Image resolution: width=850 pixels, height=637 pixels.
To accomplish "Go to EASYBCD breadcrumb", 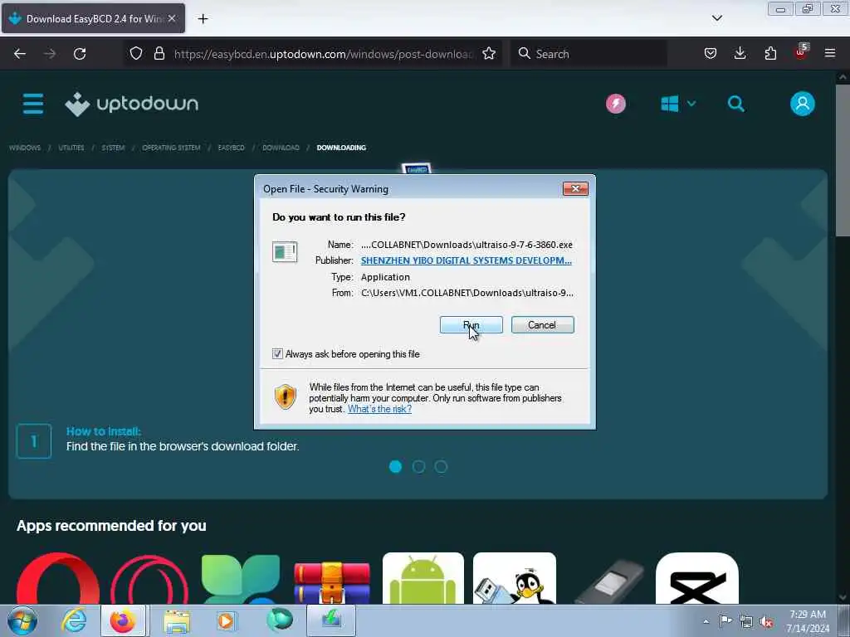I will pyautogui.click(x=231, y=148).
